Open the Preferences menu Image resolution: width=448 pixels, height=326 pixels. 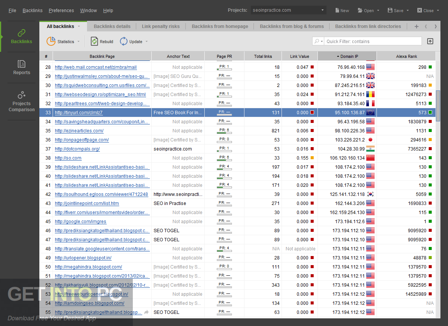point(61,10)
